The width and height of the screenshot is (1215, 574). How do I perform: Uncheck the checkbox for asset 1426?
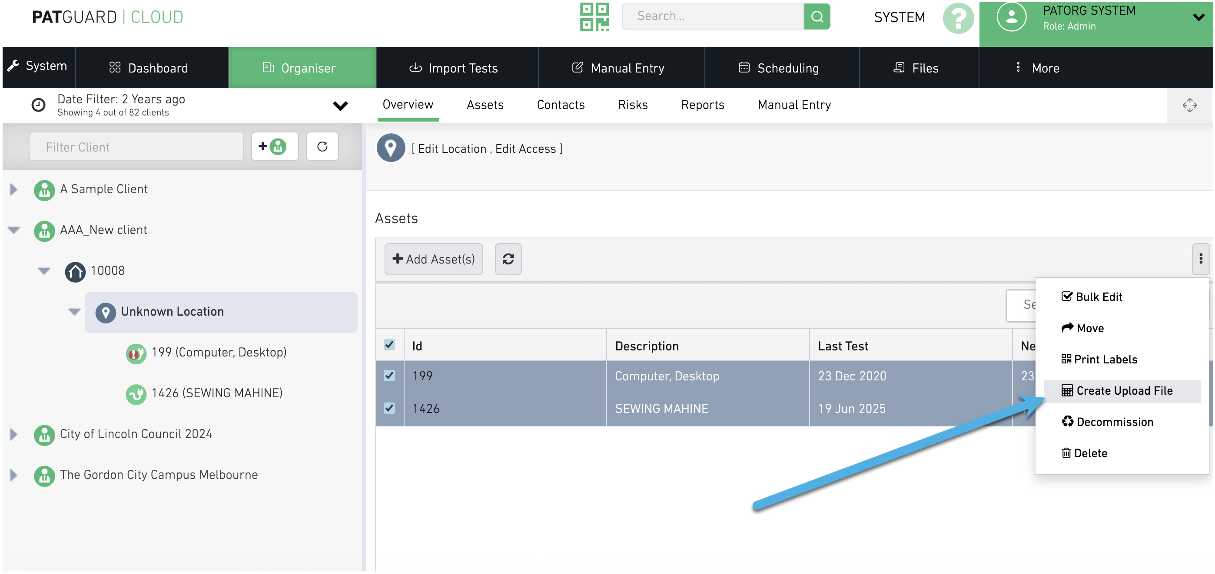point(389,408)
